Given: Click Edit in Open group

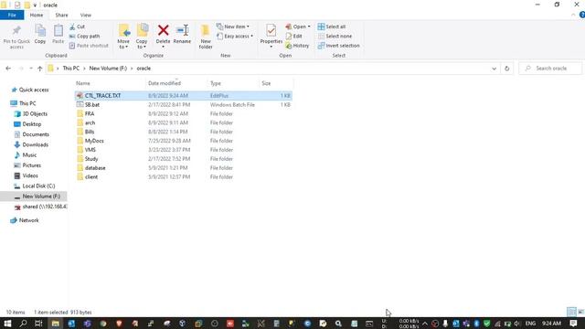Looking at the screenshot, I should point(294,37).
